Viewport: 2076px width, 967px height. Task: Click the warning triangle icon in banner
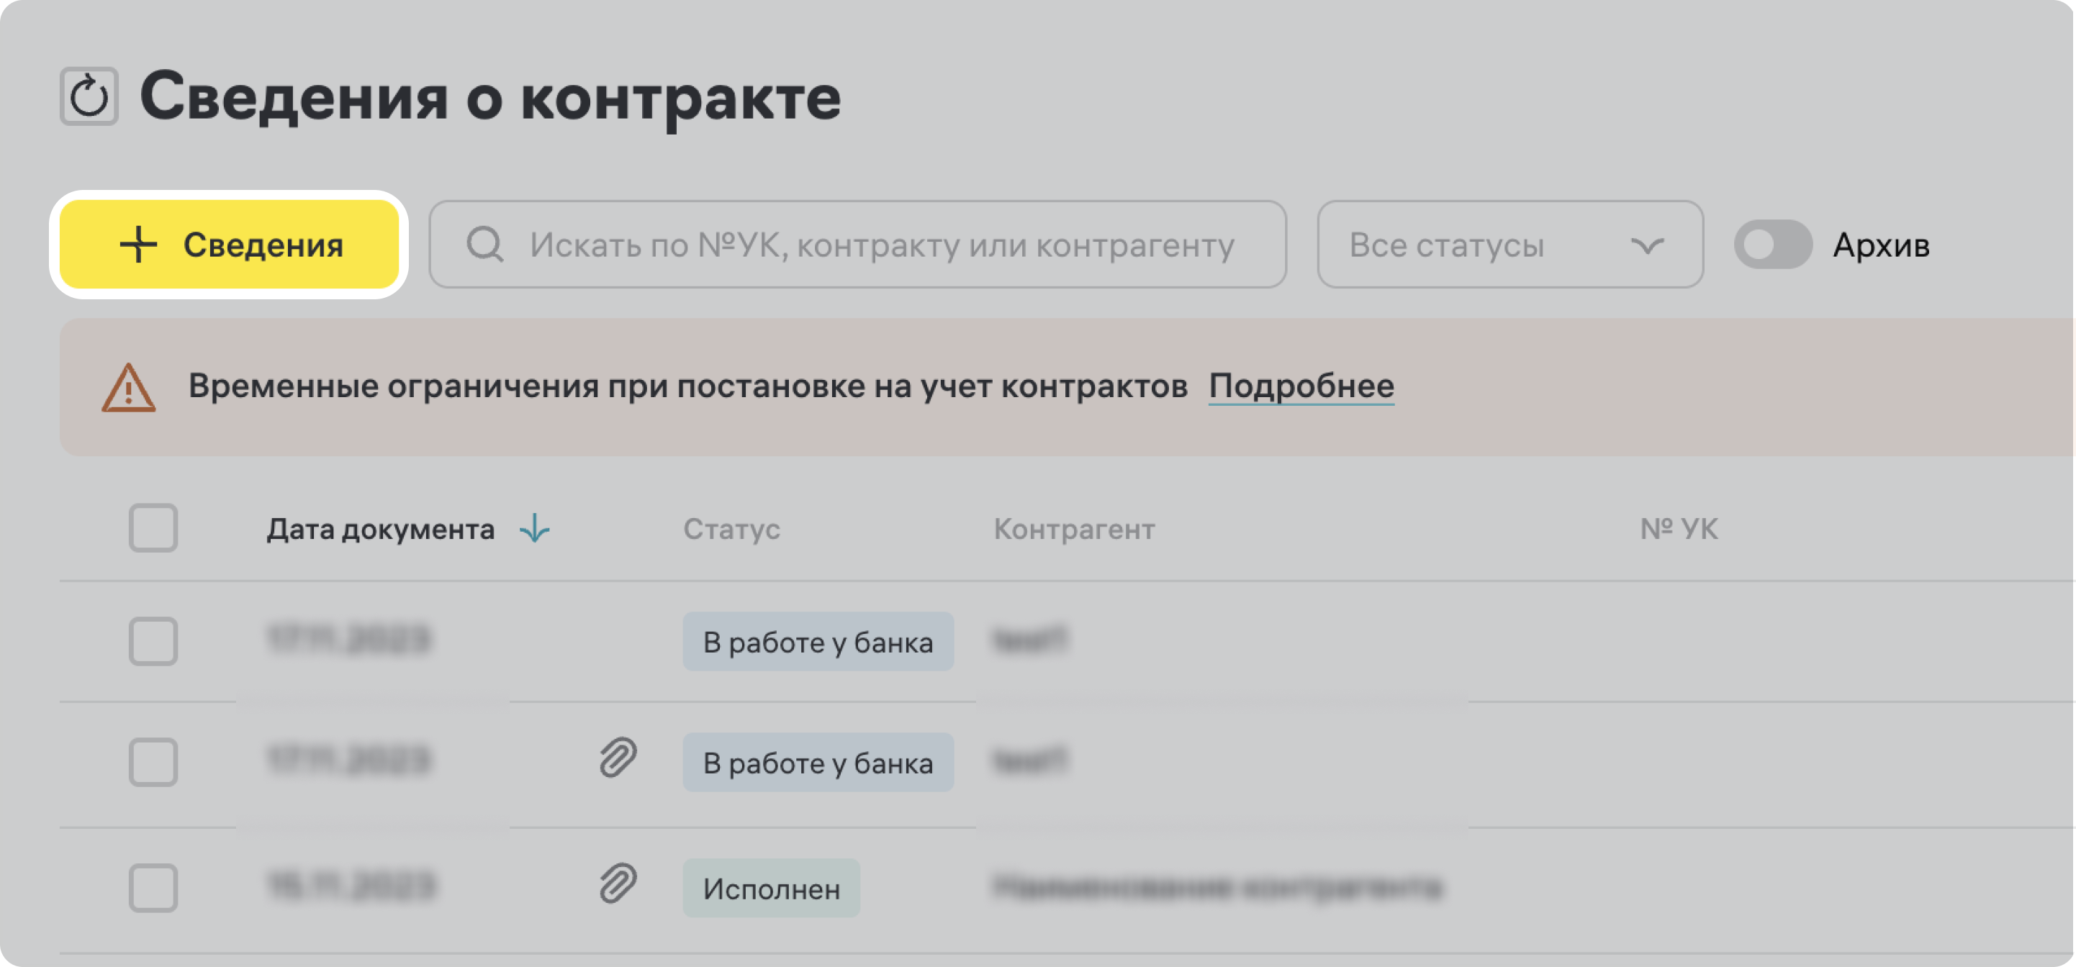pyautogui.click(x=128, y=389)
